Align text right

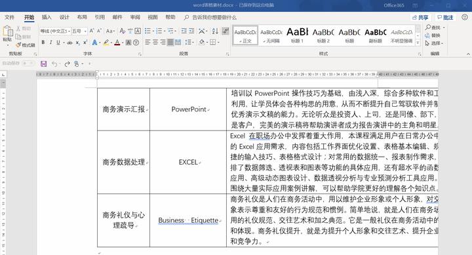(163, 42)
